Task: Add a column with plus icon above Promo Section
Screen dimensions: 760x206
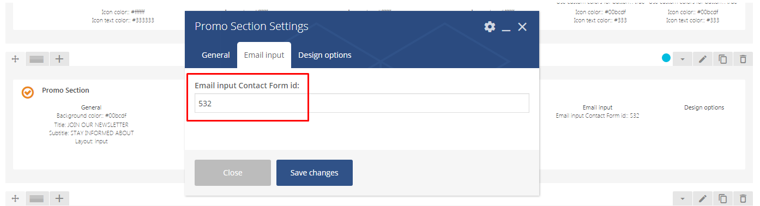Action: [x=59, y=59]
